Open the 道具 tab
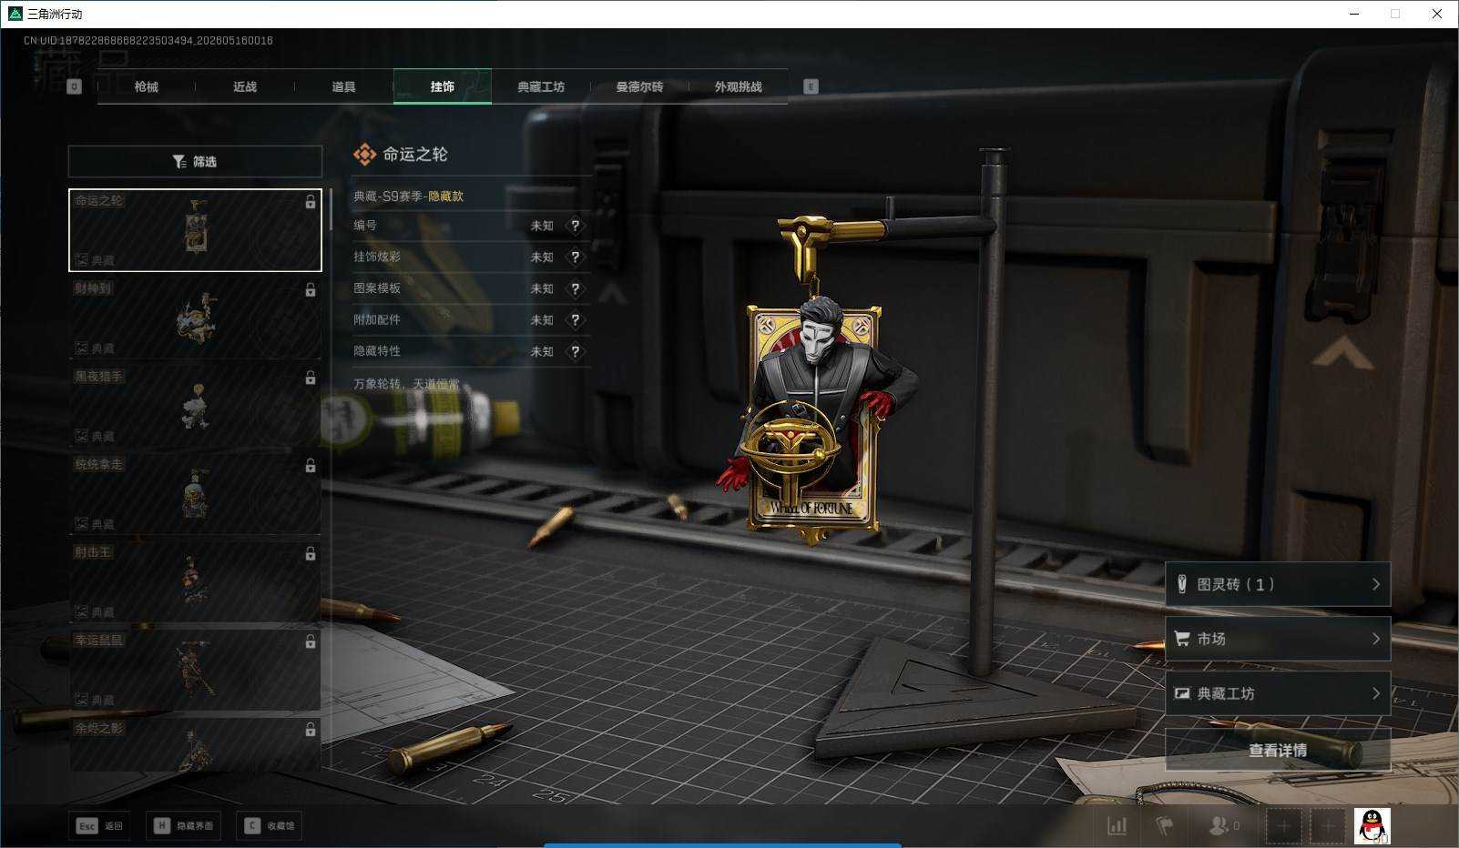The image size is (1459, 848). point(343,86)
